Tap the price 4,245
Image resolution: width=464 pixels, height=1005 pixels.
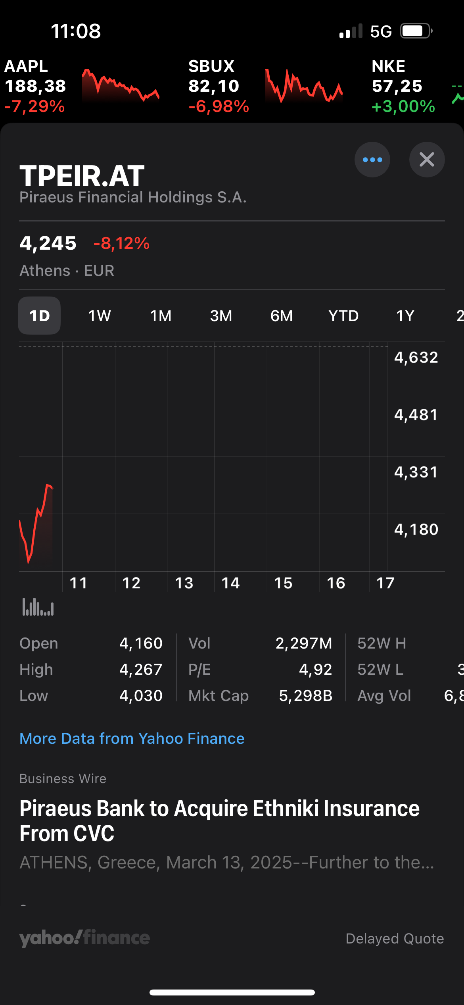pyautogui.click(x=48, y=243)
